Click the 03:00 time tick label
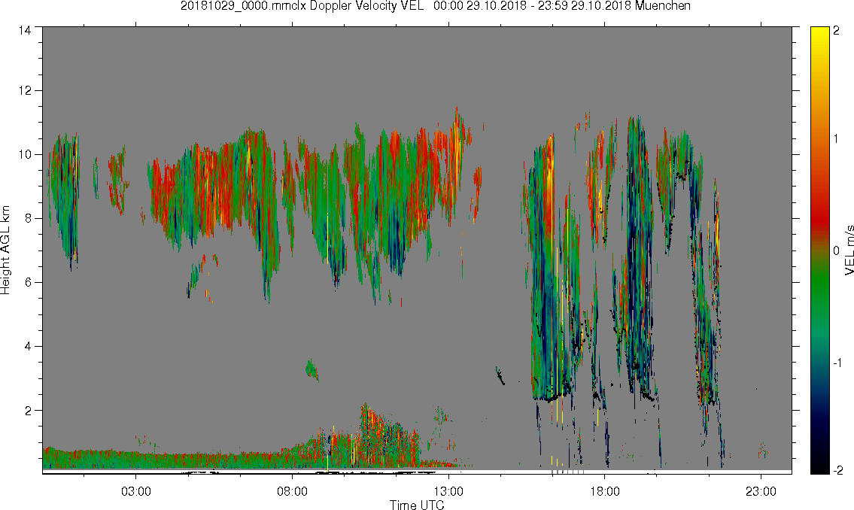This screenshot has width=854, height=510. pos(135,491)
